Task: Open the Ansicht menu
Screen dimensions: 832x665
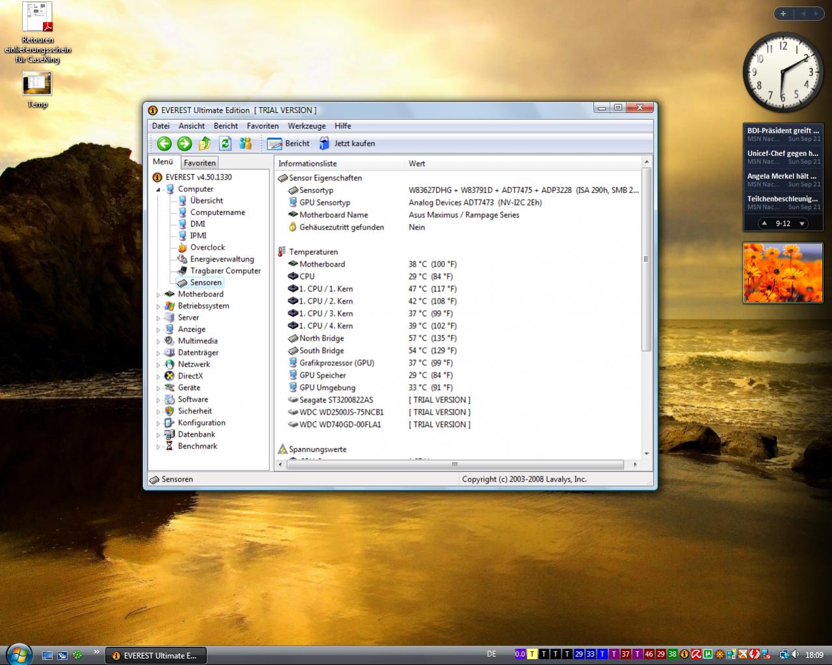Action: [192, 126]
